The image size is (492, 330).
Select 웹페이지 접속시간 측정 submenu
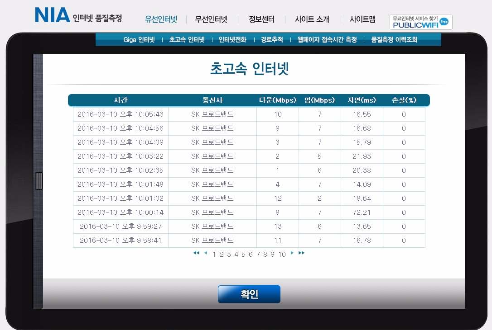(x=327, y=40)
